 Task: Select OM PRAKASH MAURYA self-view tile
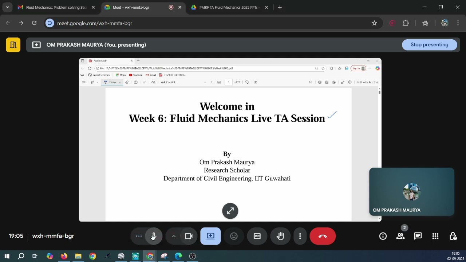pyautogui.click(x=412, y=192)
